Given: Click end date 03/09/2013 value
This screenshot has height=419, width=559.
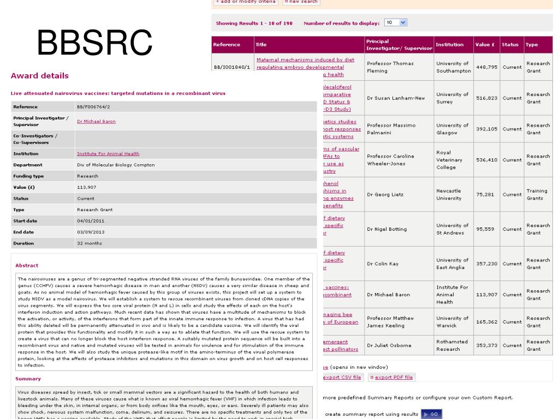Looking at the screenshot, I should (91, 232).
